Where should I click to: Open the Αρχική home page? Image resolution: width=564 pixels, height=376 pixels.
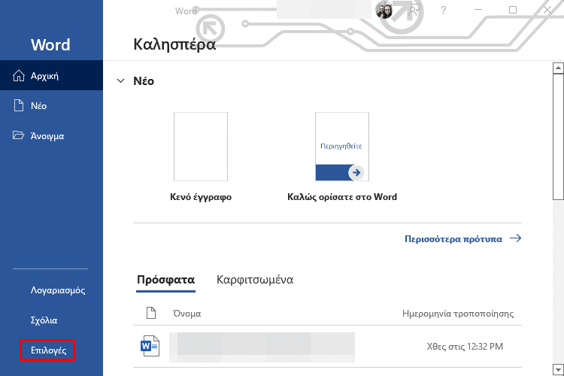tap(51, 75)
